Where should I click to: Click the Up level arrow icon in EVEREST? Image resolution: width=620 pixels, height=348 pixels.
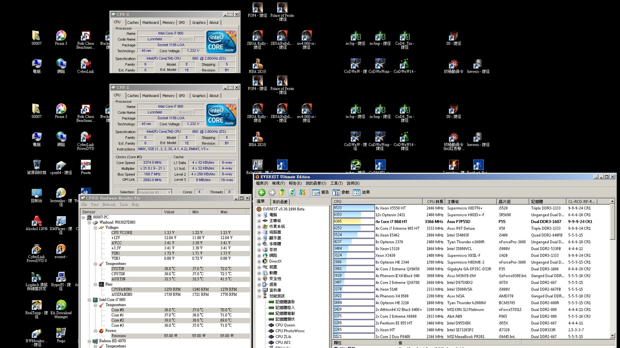coord(282,192)
